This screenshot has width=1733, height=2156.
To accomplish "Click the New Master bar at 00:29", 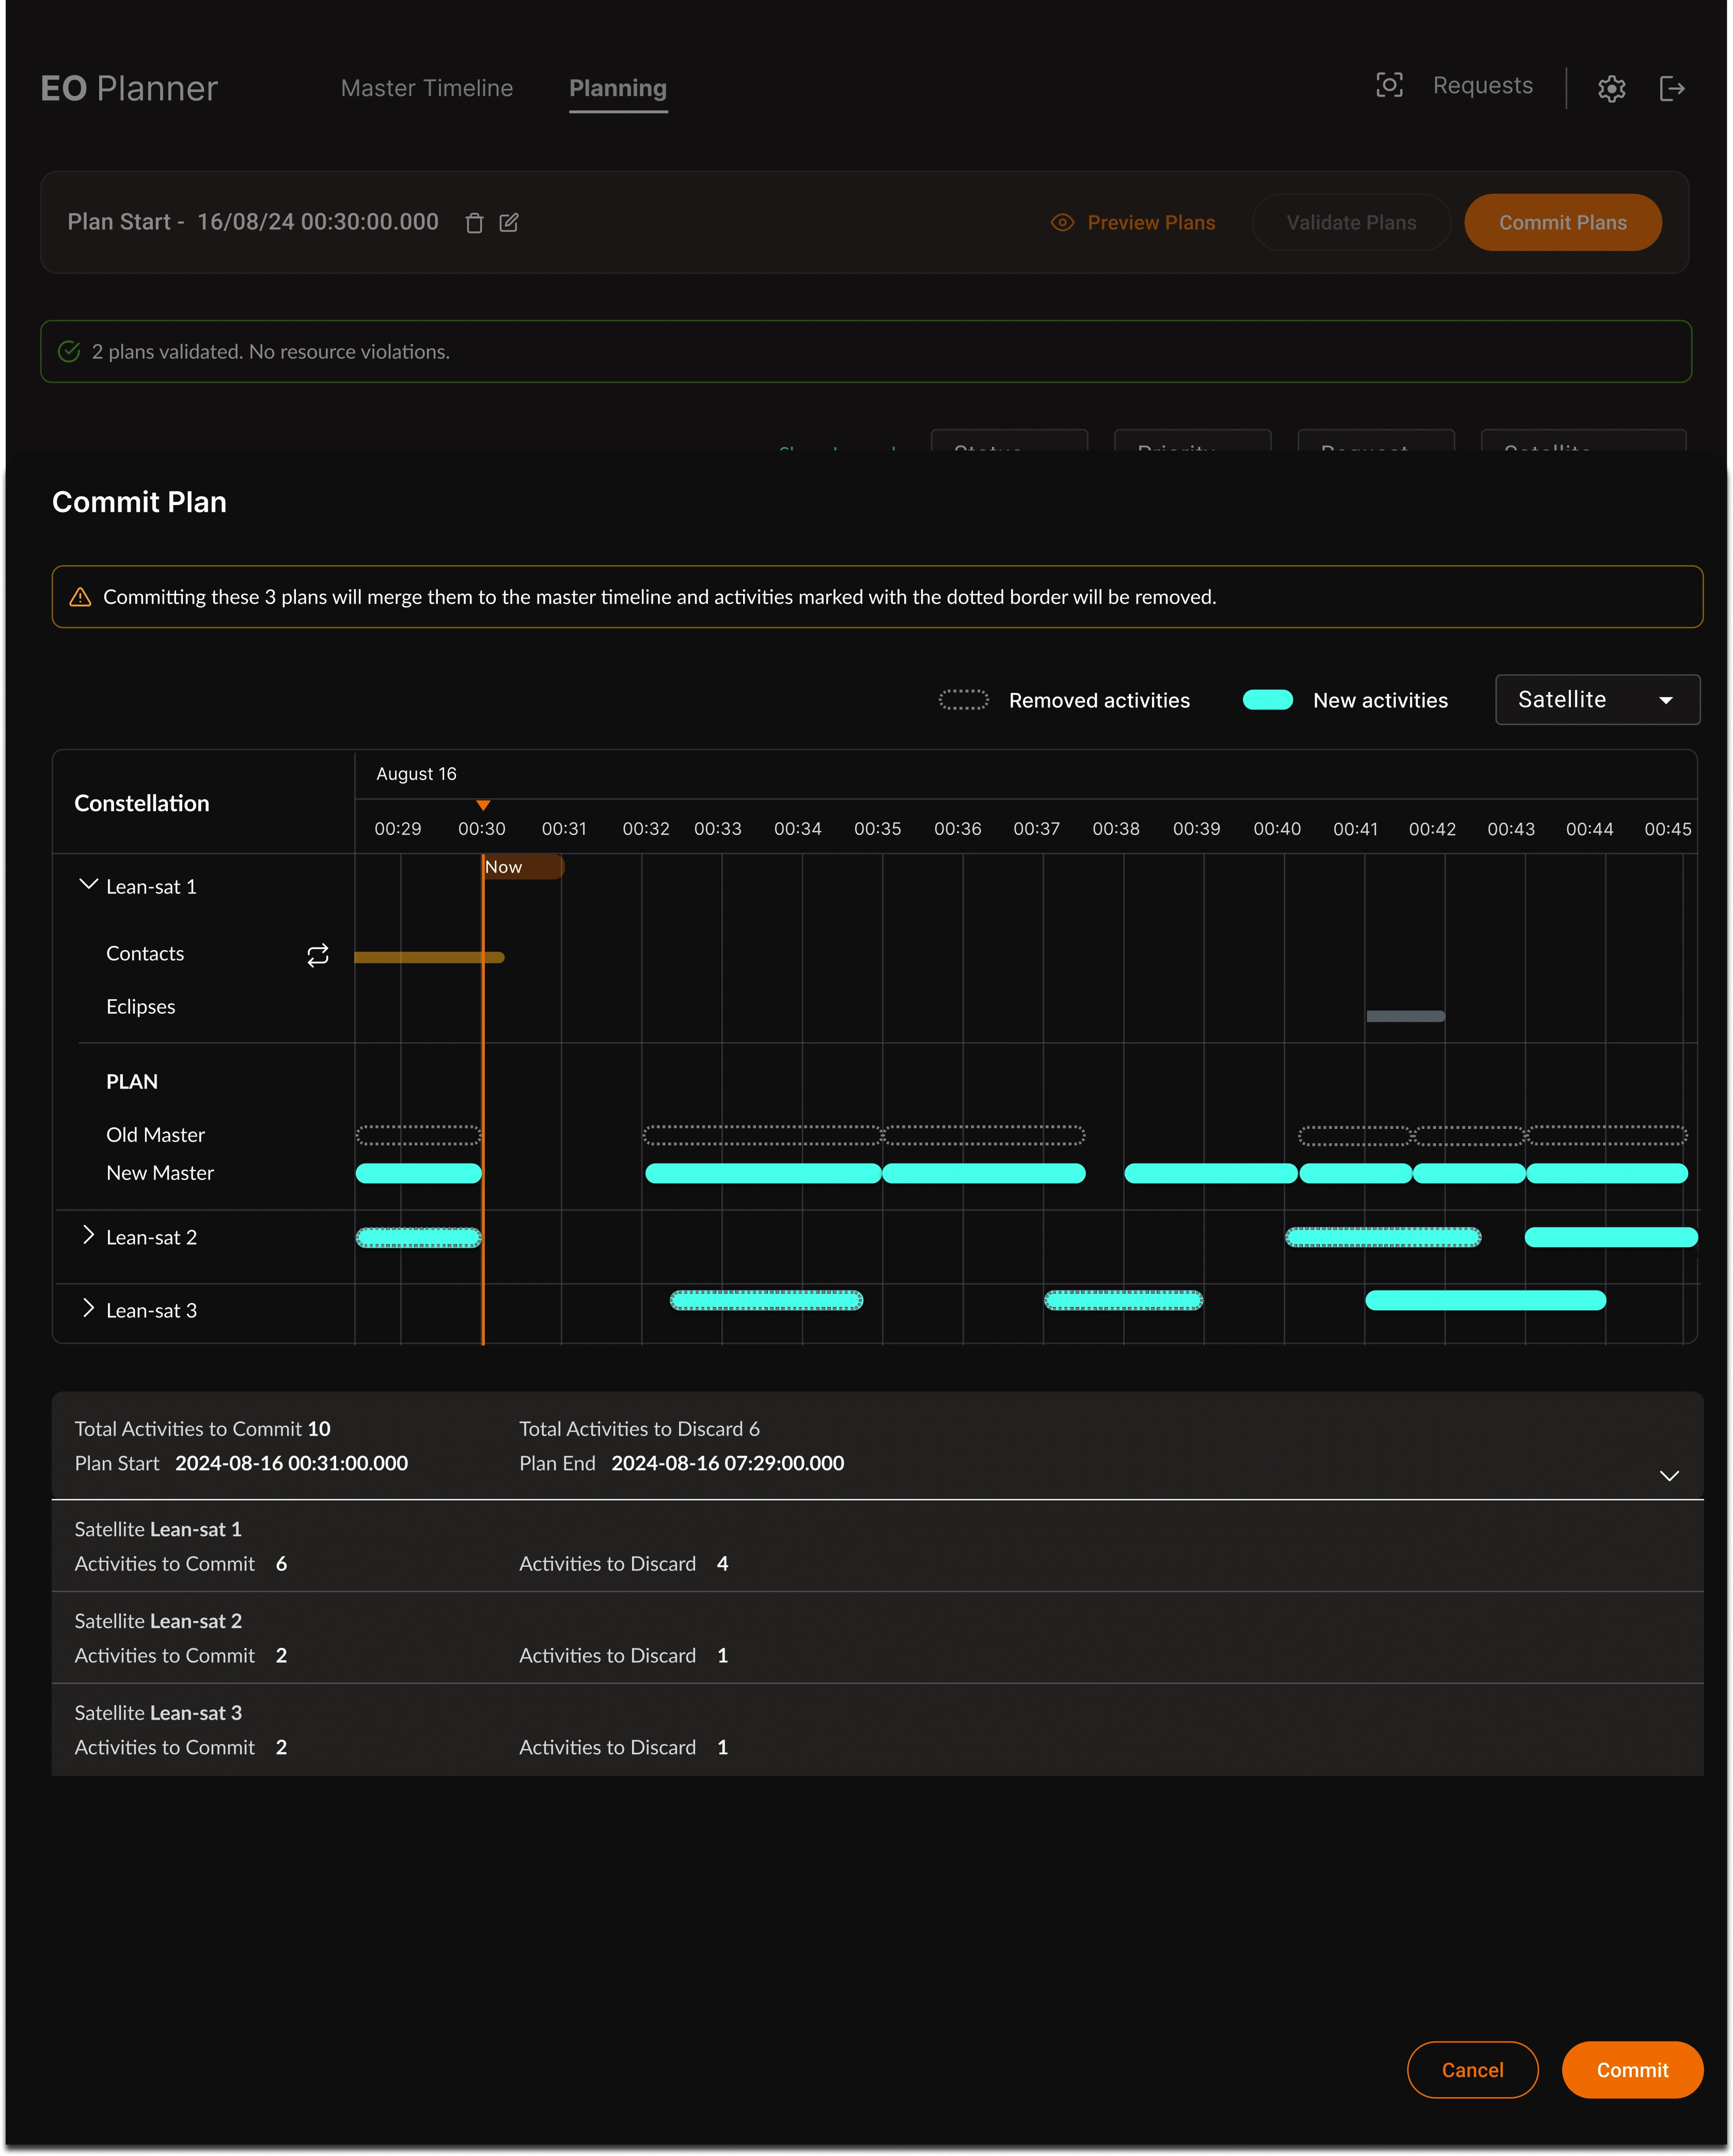I will [x=418, y=1173].
